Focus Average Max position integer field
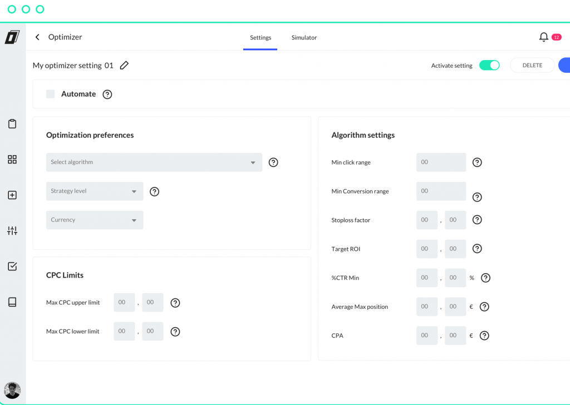This screenshot has height=405, width=570. pyautogui.click(x=427, y=307)
